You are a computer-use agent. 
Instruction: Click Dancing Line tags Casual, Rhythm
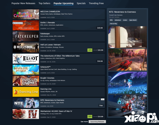click(49, 92)
